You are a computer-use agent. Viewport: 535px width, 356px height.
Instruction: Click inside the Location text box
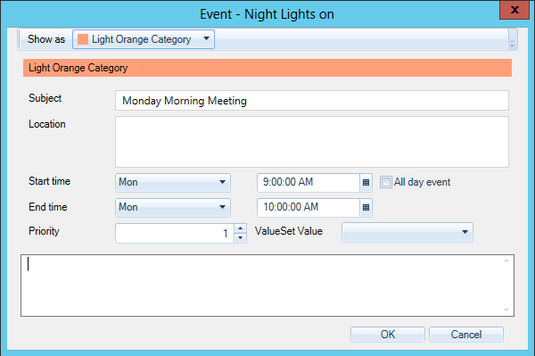312,142
